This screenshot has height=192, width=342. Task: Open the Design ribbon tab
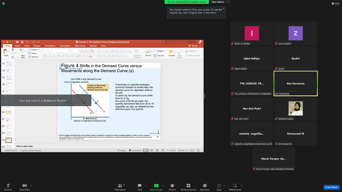click(x=37, y=46)
